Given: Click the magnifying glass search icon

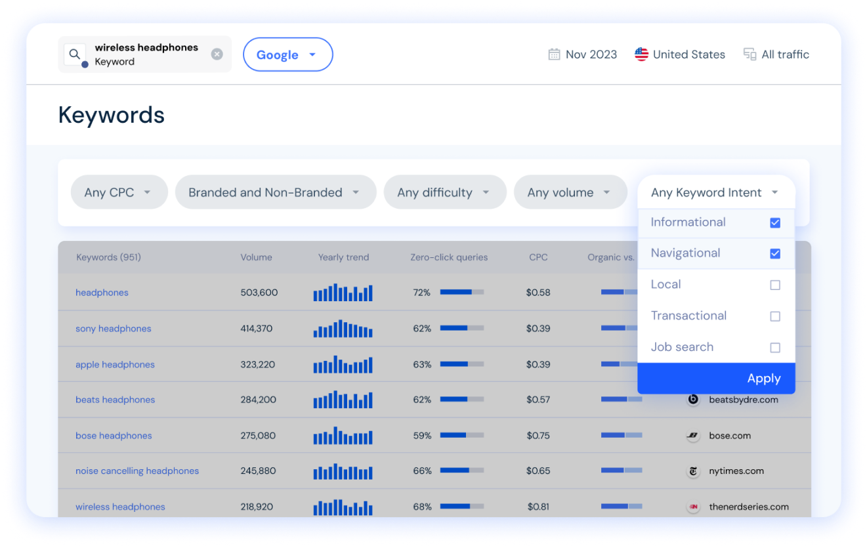Looking at the screenshot, I should click(x=74, y=53).
